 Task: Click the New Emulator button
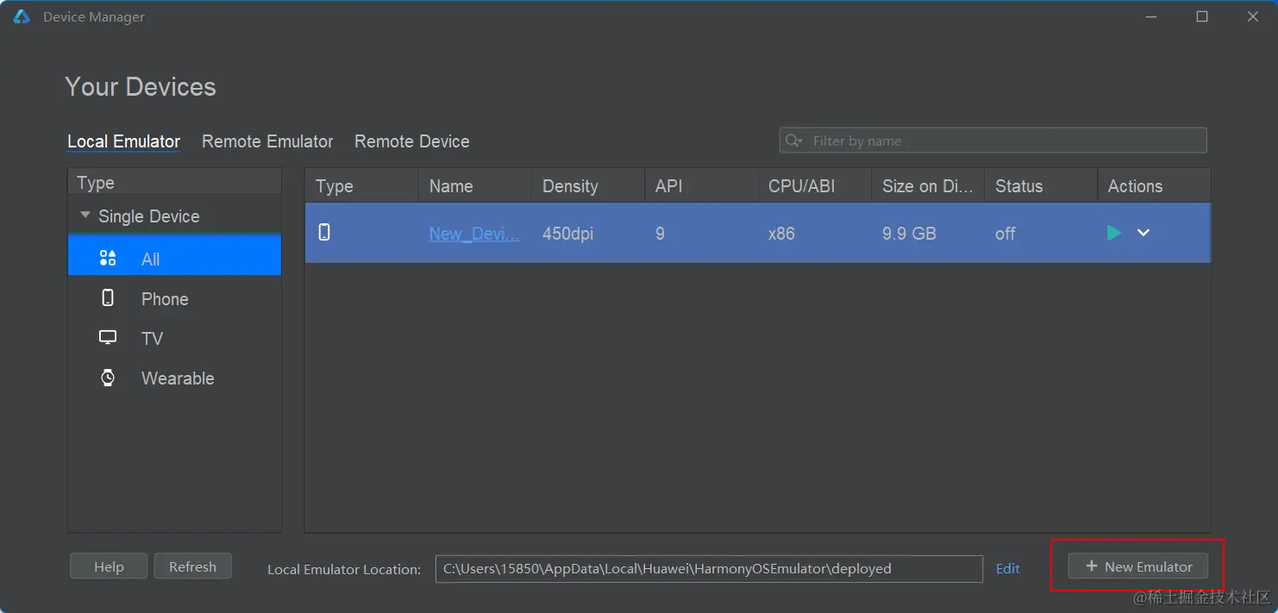[x=1138, y=566]
